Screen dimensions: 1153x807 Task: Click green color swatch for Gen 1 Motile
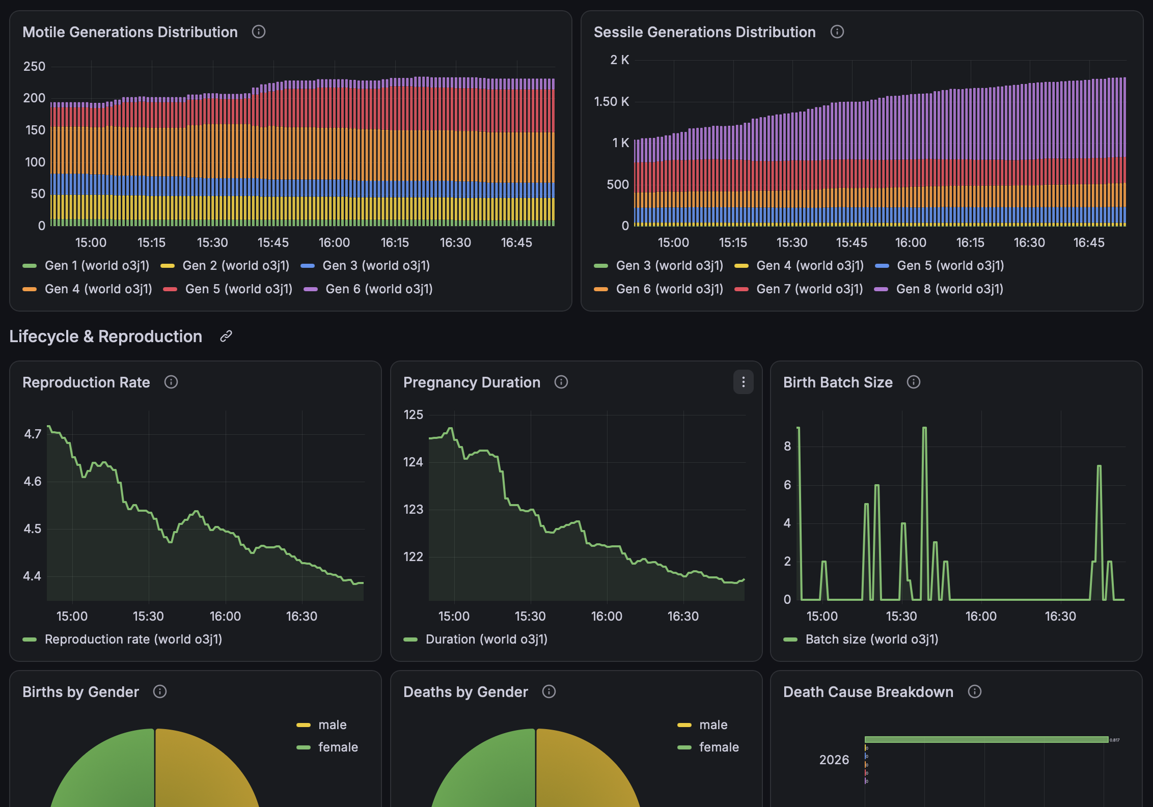[30, 266]
